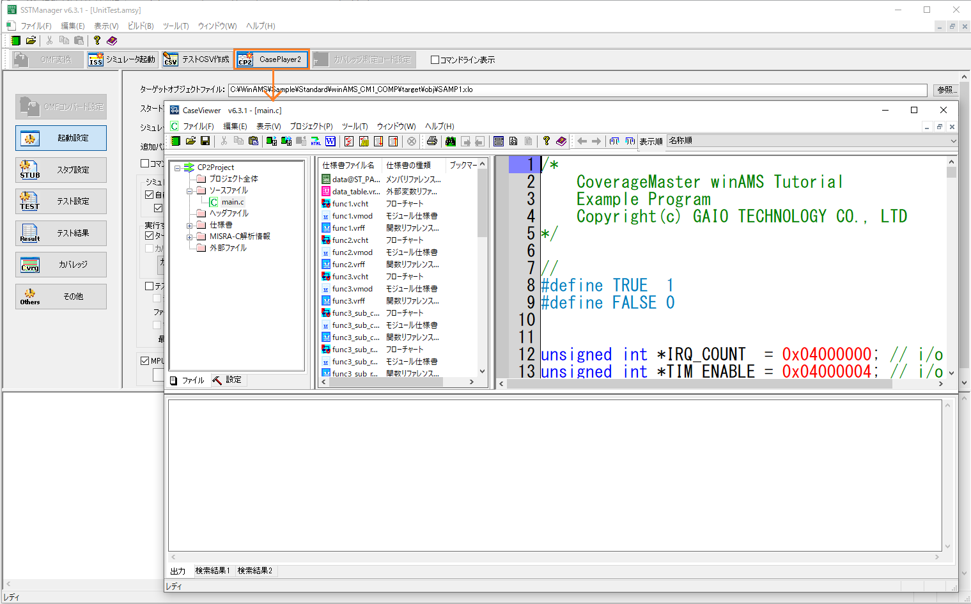The width and height of the screenshot is (971, 604).
Task: Enable the command line display checkbox
Action: [435, 60]
